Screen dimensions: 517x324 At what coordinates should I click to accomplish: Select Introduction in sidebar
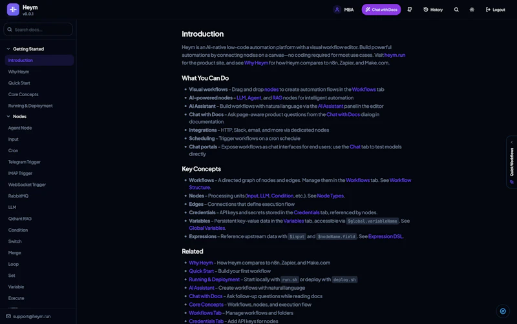click(39, 60)
